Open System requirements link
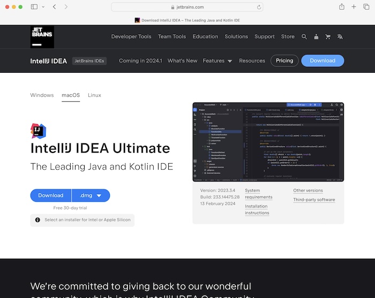Screen dimensions: 375x298 tap(259, 194)
